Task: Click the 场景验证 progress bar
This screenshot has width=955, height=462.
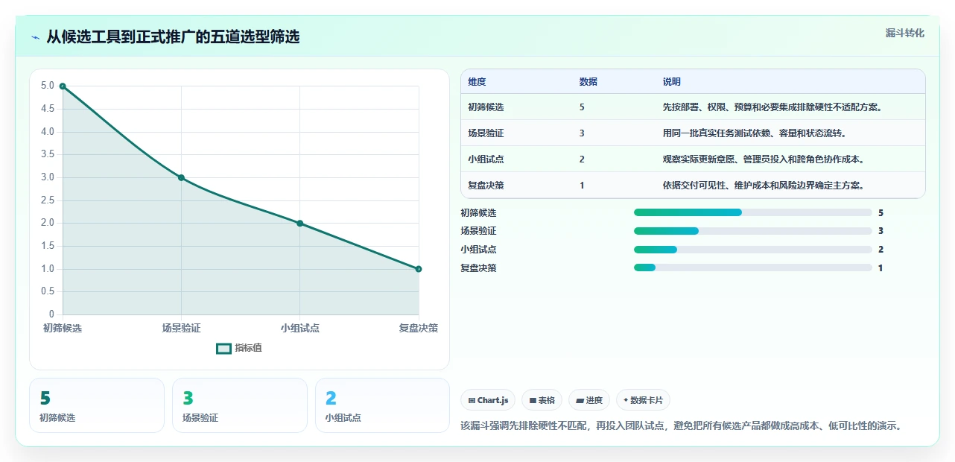Action: (x=752, y=231)
